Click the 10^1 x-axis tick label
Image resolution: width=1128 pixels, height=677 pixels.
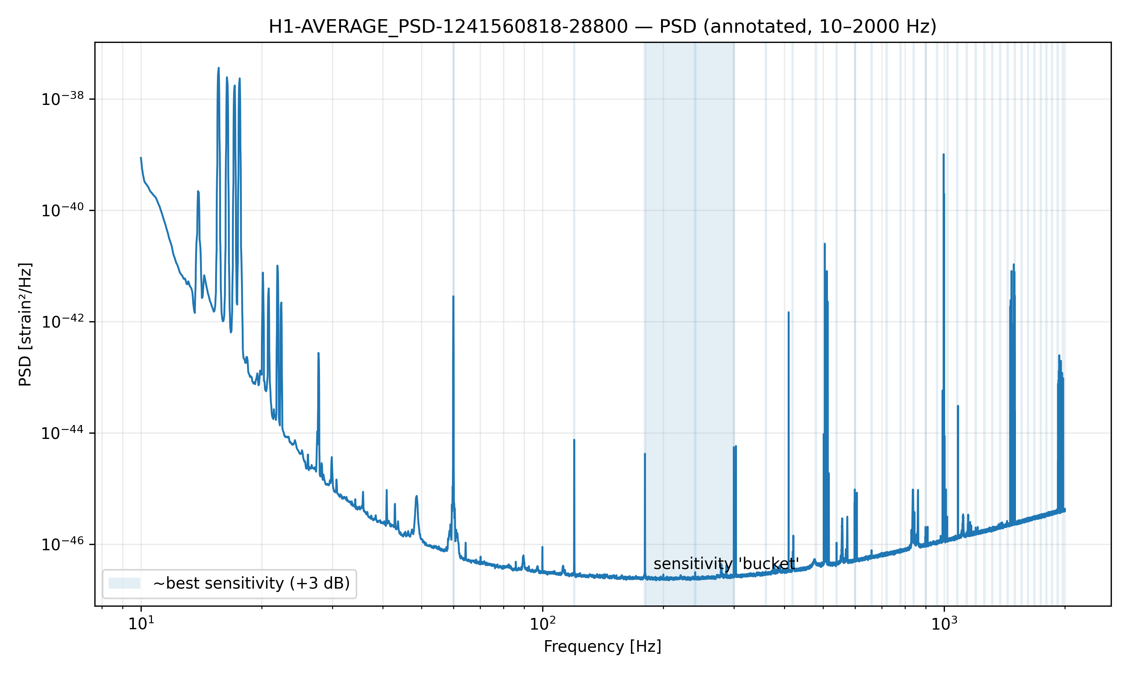[x=141, y=624]
